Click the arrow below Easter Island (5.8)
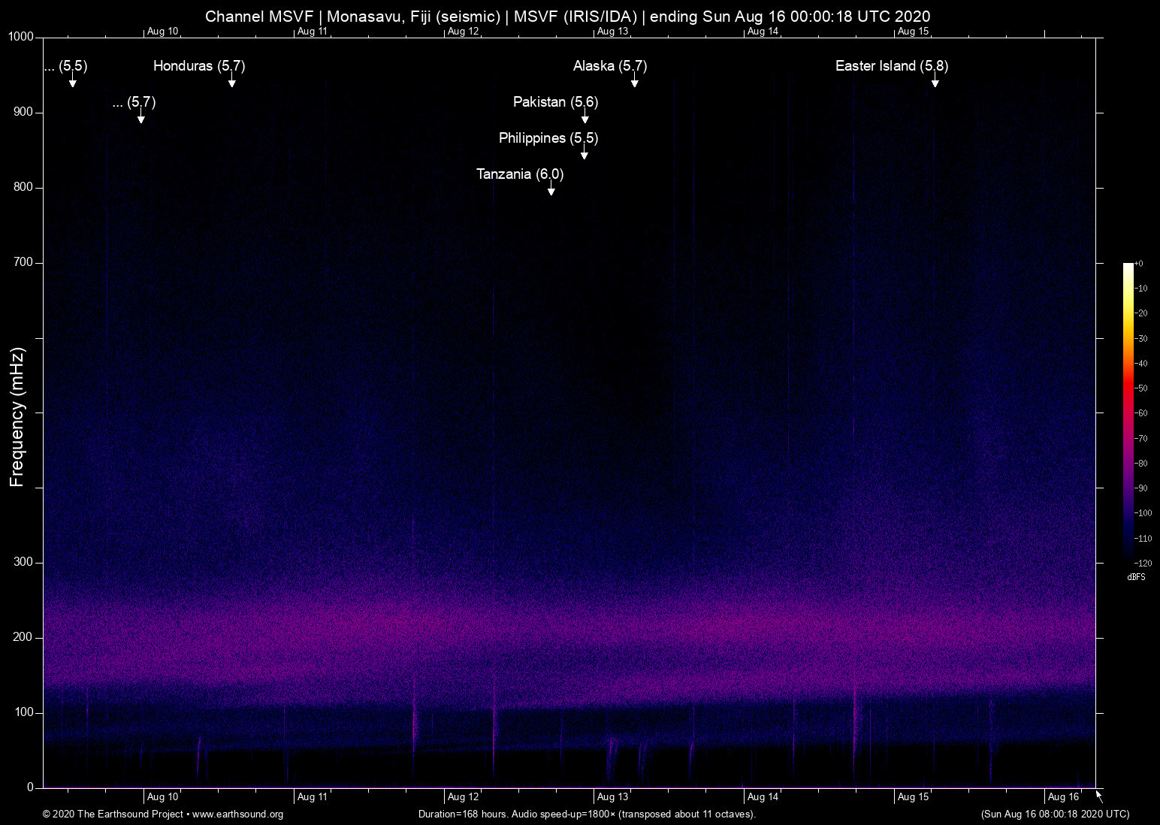The width and height of the screenshot is (1160, 825). [935, 82]
